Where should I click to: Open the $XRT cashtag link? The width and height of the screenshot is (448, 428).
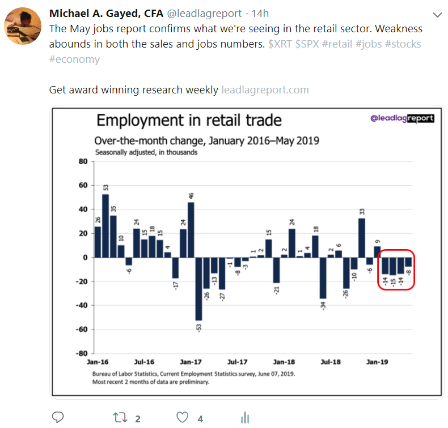coord(280,44)
